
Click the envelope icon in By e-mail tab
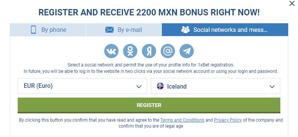click(109, 30)
